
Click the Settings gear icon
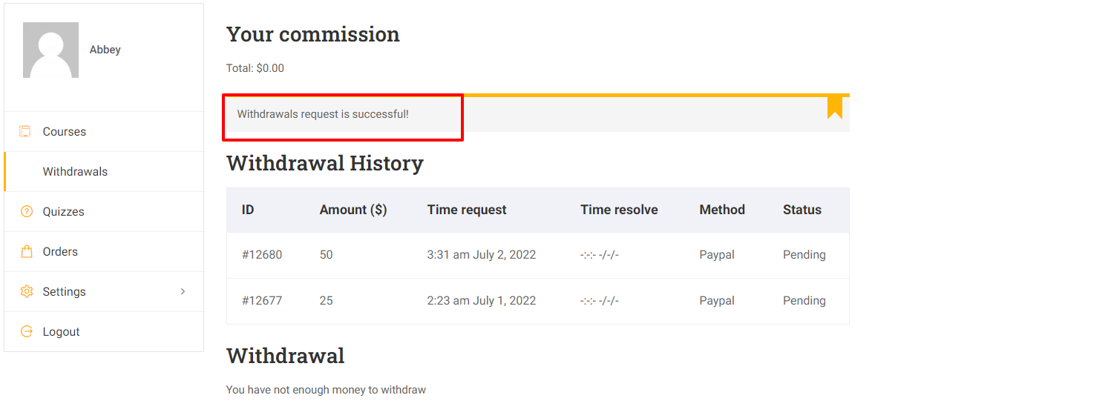27,291
